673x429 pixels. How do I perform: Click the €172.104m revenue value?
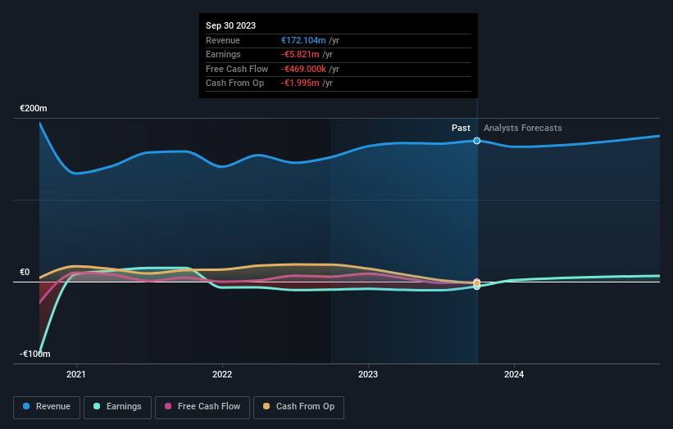click(x=303, y=40)
